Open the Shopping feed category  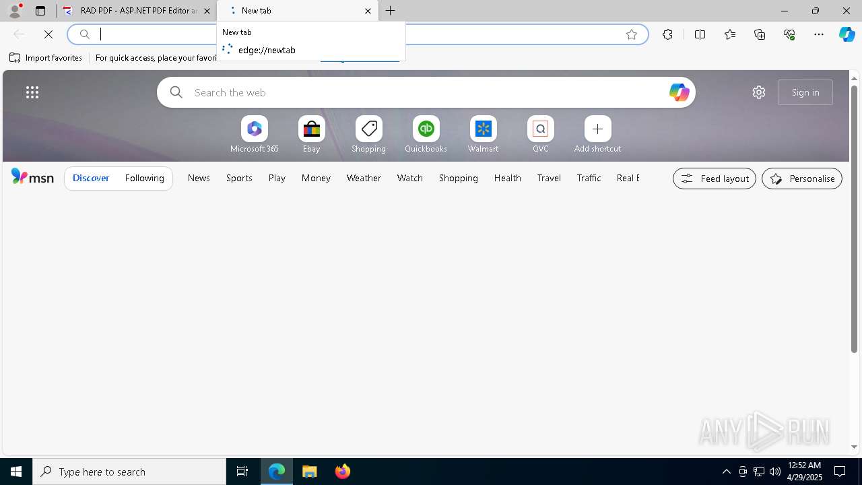coord(459,178)
